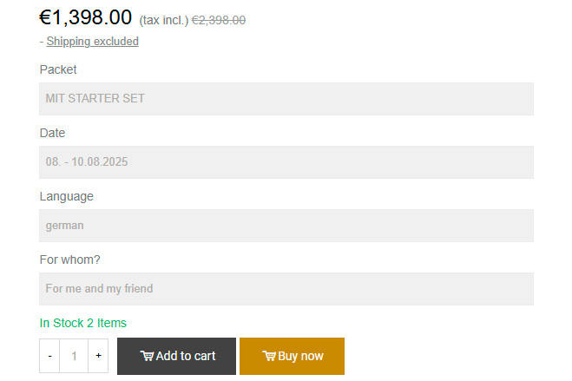Viewport: 572px width, 381px height.
Task: Decrease quantity with the minus button
Action: tap(49, 356)
